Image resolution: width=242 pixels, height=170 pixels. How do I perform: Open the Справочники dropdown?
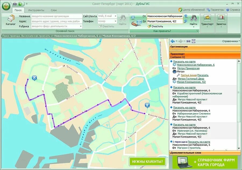pos(231,41)
